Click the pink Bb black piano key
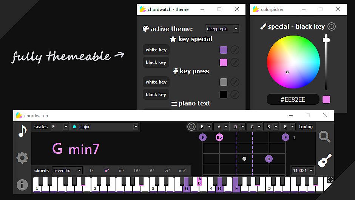The height and width of the screenshot is (200, 355). [x=199, y=181]
